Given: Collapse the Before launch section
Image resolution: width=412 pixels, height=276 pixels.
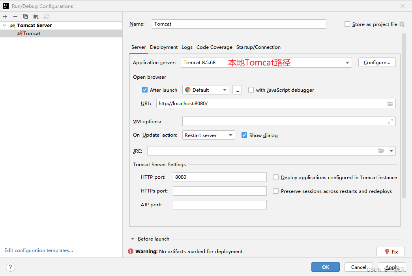Looking at the screenshot, I should (x=133, y=239).
